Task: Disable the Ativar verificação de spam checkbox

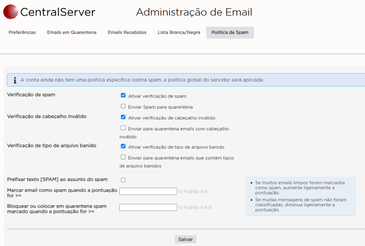Action: pos(123,95)
